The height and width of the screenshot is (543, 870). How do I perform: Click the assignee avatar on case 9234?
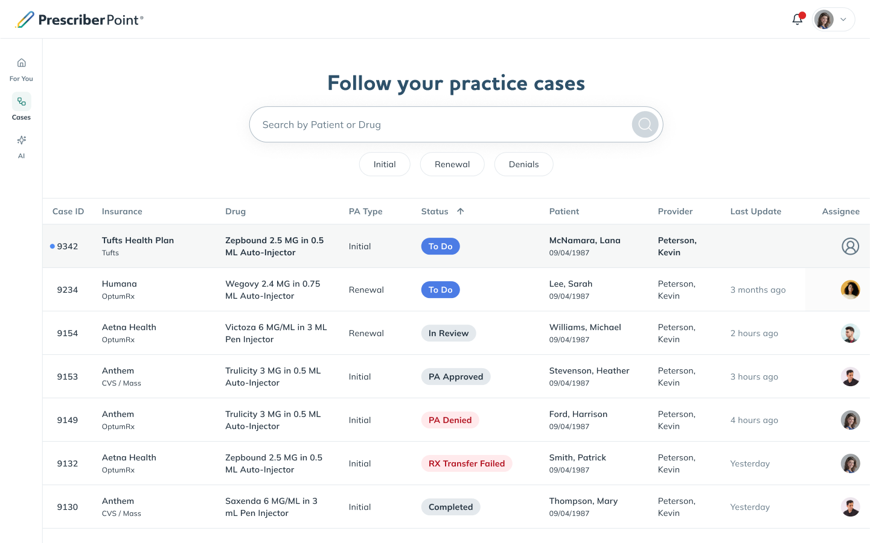(x=850, y=289)
